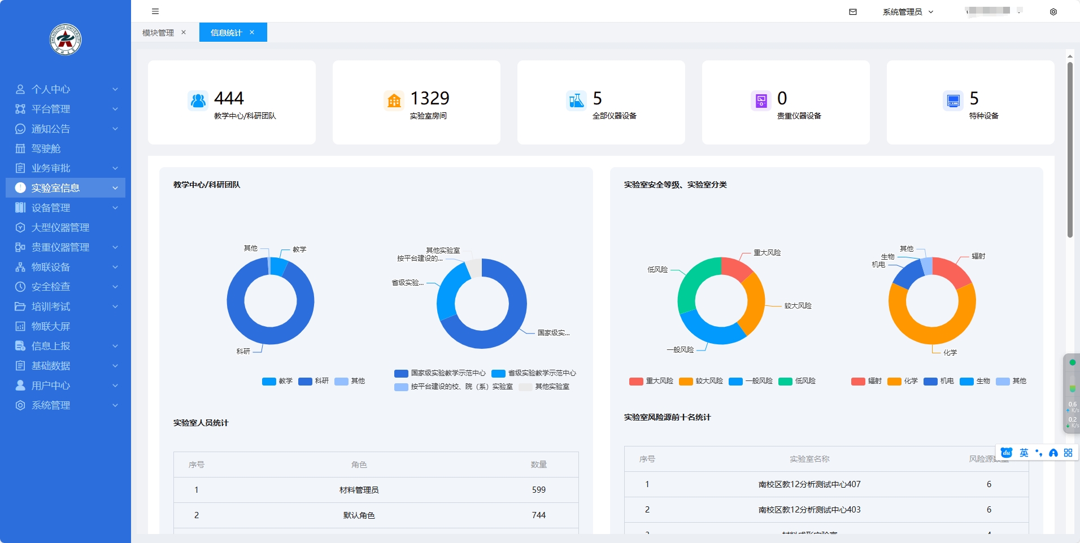Toggle 较大风险 legend item
Screen dimensions: 1080x543
click(701, 381)
